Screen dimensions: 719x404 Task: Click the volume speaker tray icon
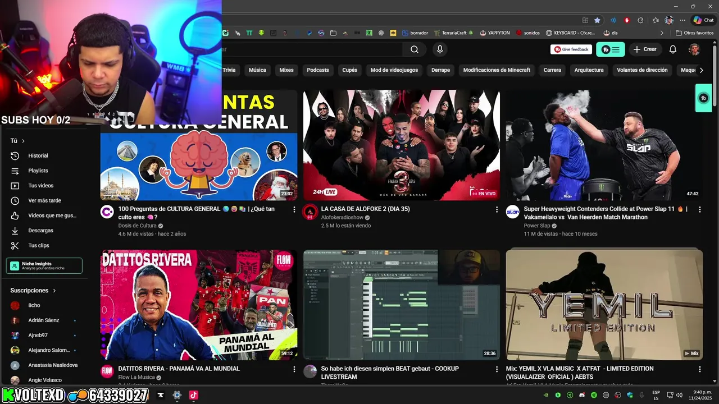coord(680,395)
